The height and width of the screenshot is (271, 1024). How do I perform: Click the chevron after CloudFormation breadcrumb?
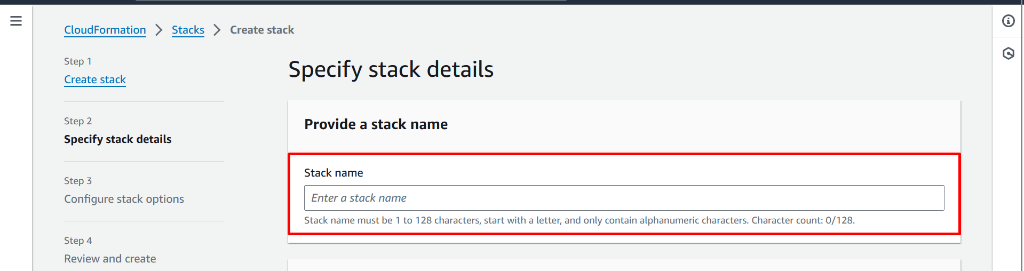[x=158, y=30]
